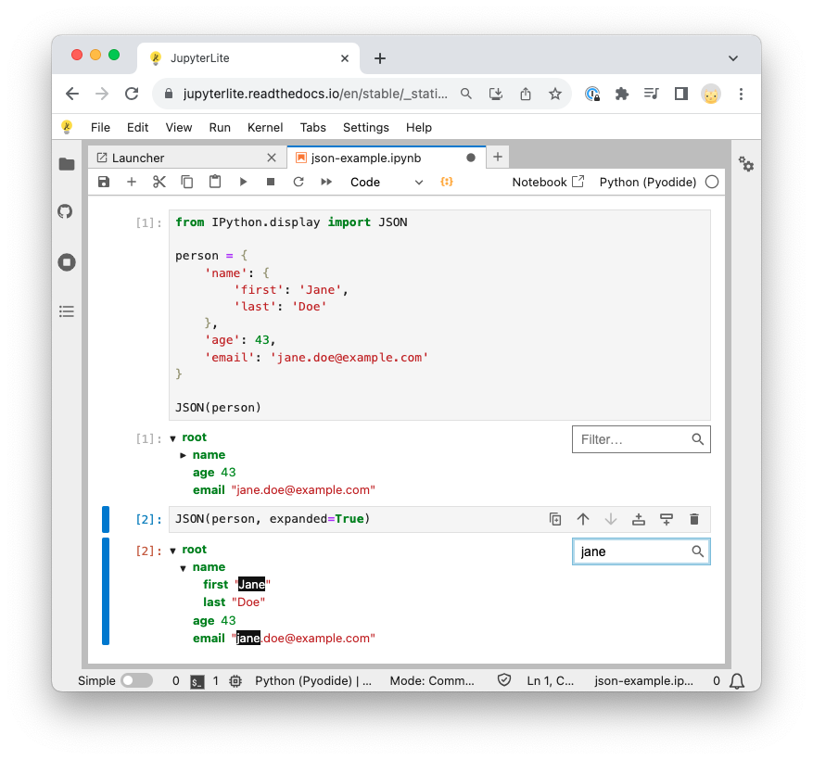The height and width of the screenshot is (760, 813).
Task: Click the JupyterLite logo in menu bar
Action: pos(67,127)
